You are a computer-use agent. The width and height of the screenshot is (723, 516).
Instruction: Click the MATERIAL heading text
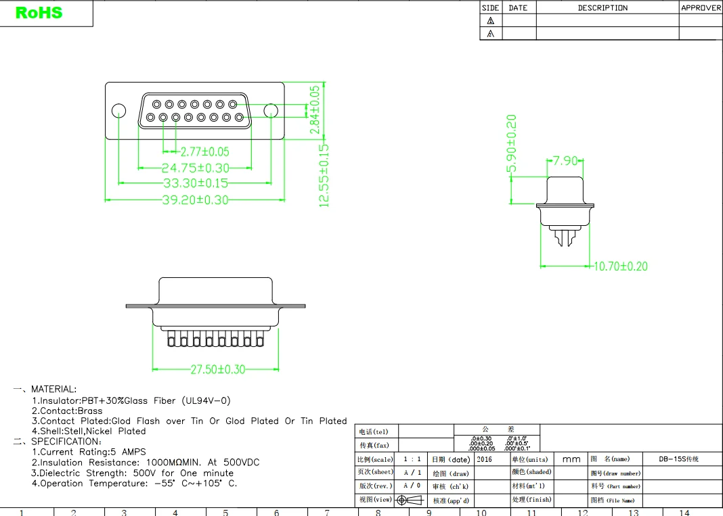click(53, 390)
